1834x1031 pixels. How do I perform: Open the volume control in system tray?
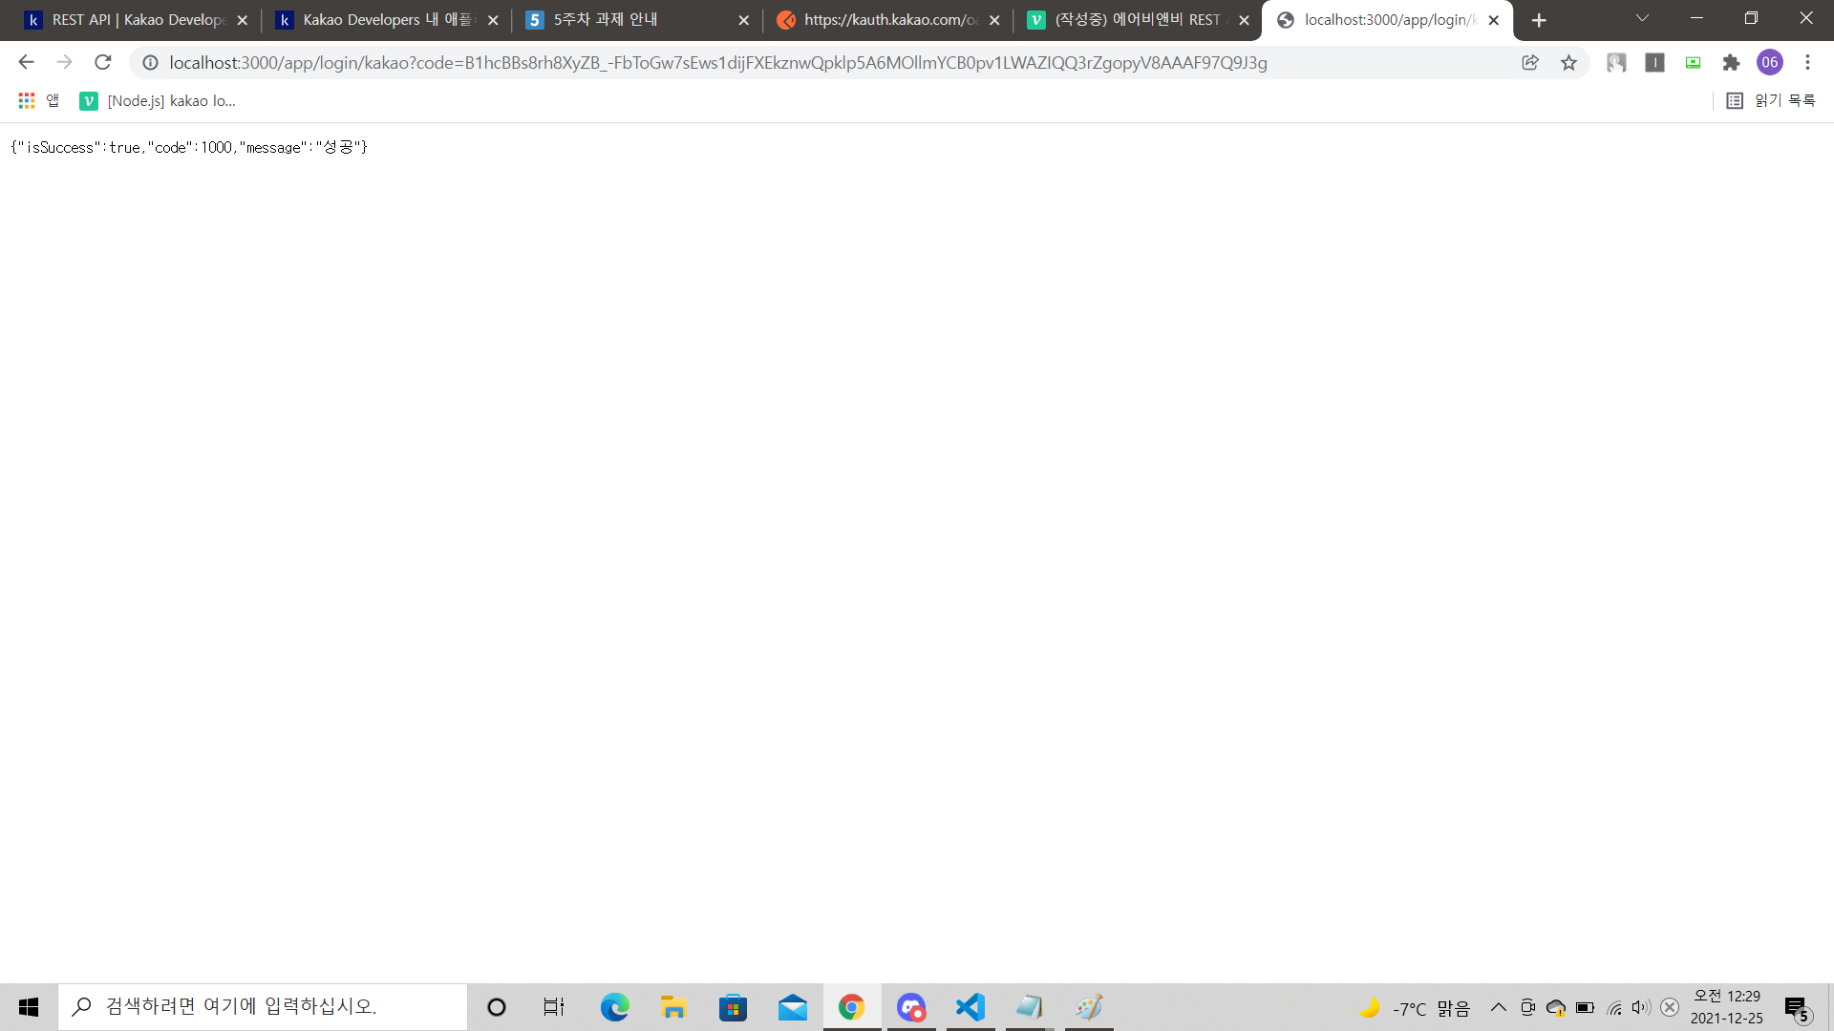(x=1641, y=1007)
